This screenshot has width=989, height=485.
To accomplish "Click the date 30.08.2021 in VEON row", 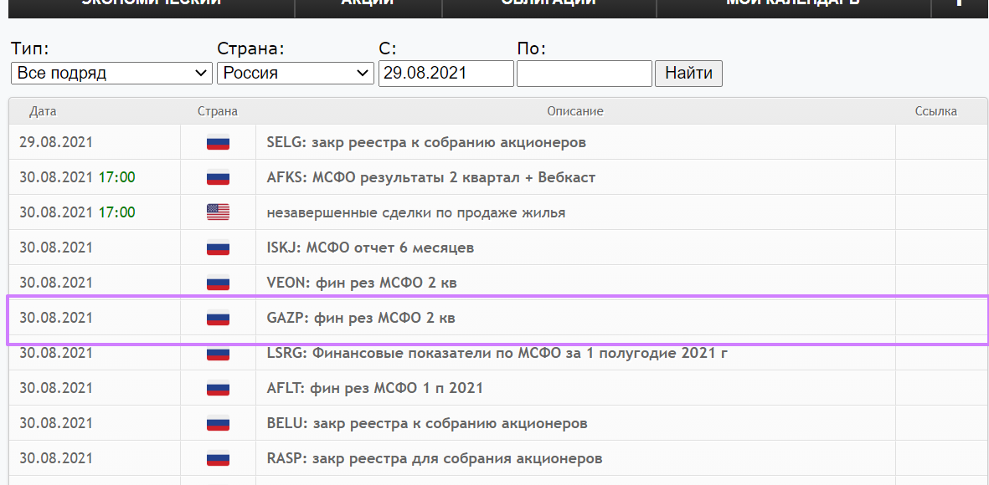I will point(55,283).
